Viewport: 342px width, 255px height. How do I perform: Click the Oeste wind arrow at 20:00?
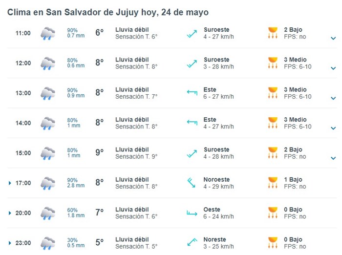[x=192, y=213]
